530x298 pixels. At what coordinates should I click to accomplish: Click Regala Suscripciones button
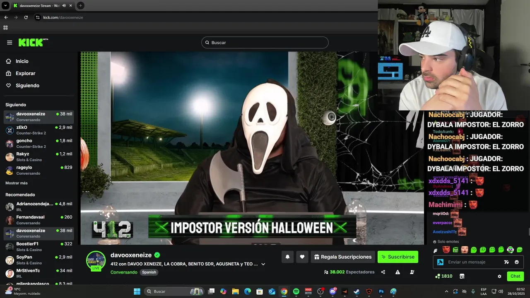tap(343, 257)
